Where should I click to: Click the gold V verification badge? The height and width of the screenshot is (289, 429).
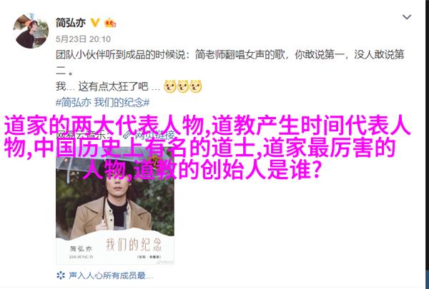tap(95, 23)
